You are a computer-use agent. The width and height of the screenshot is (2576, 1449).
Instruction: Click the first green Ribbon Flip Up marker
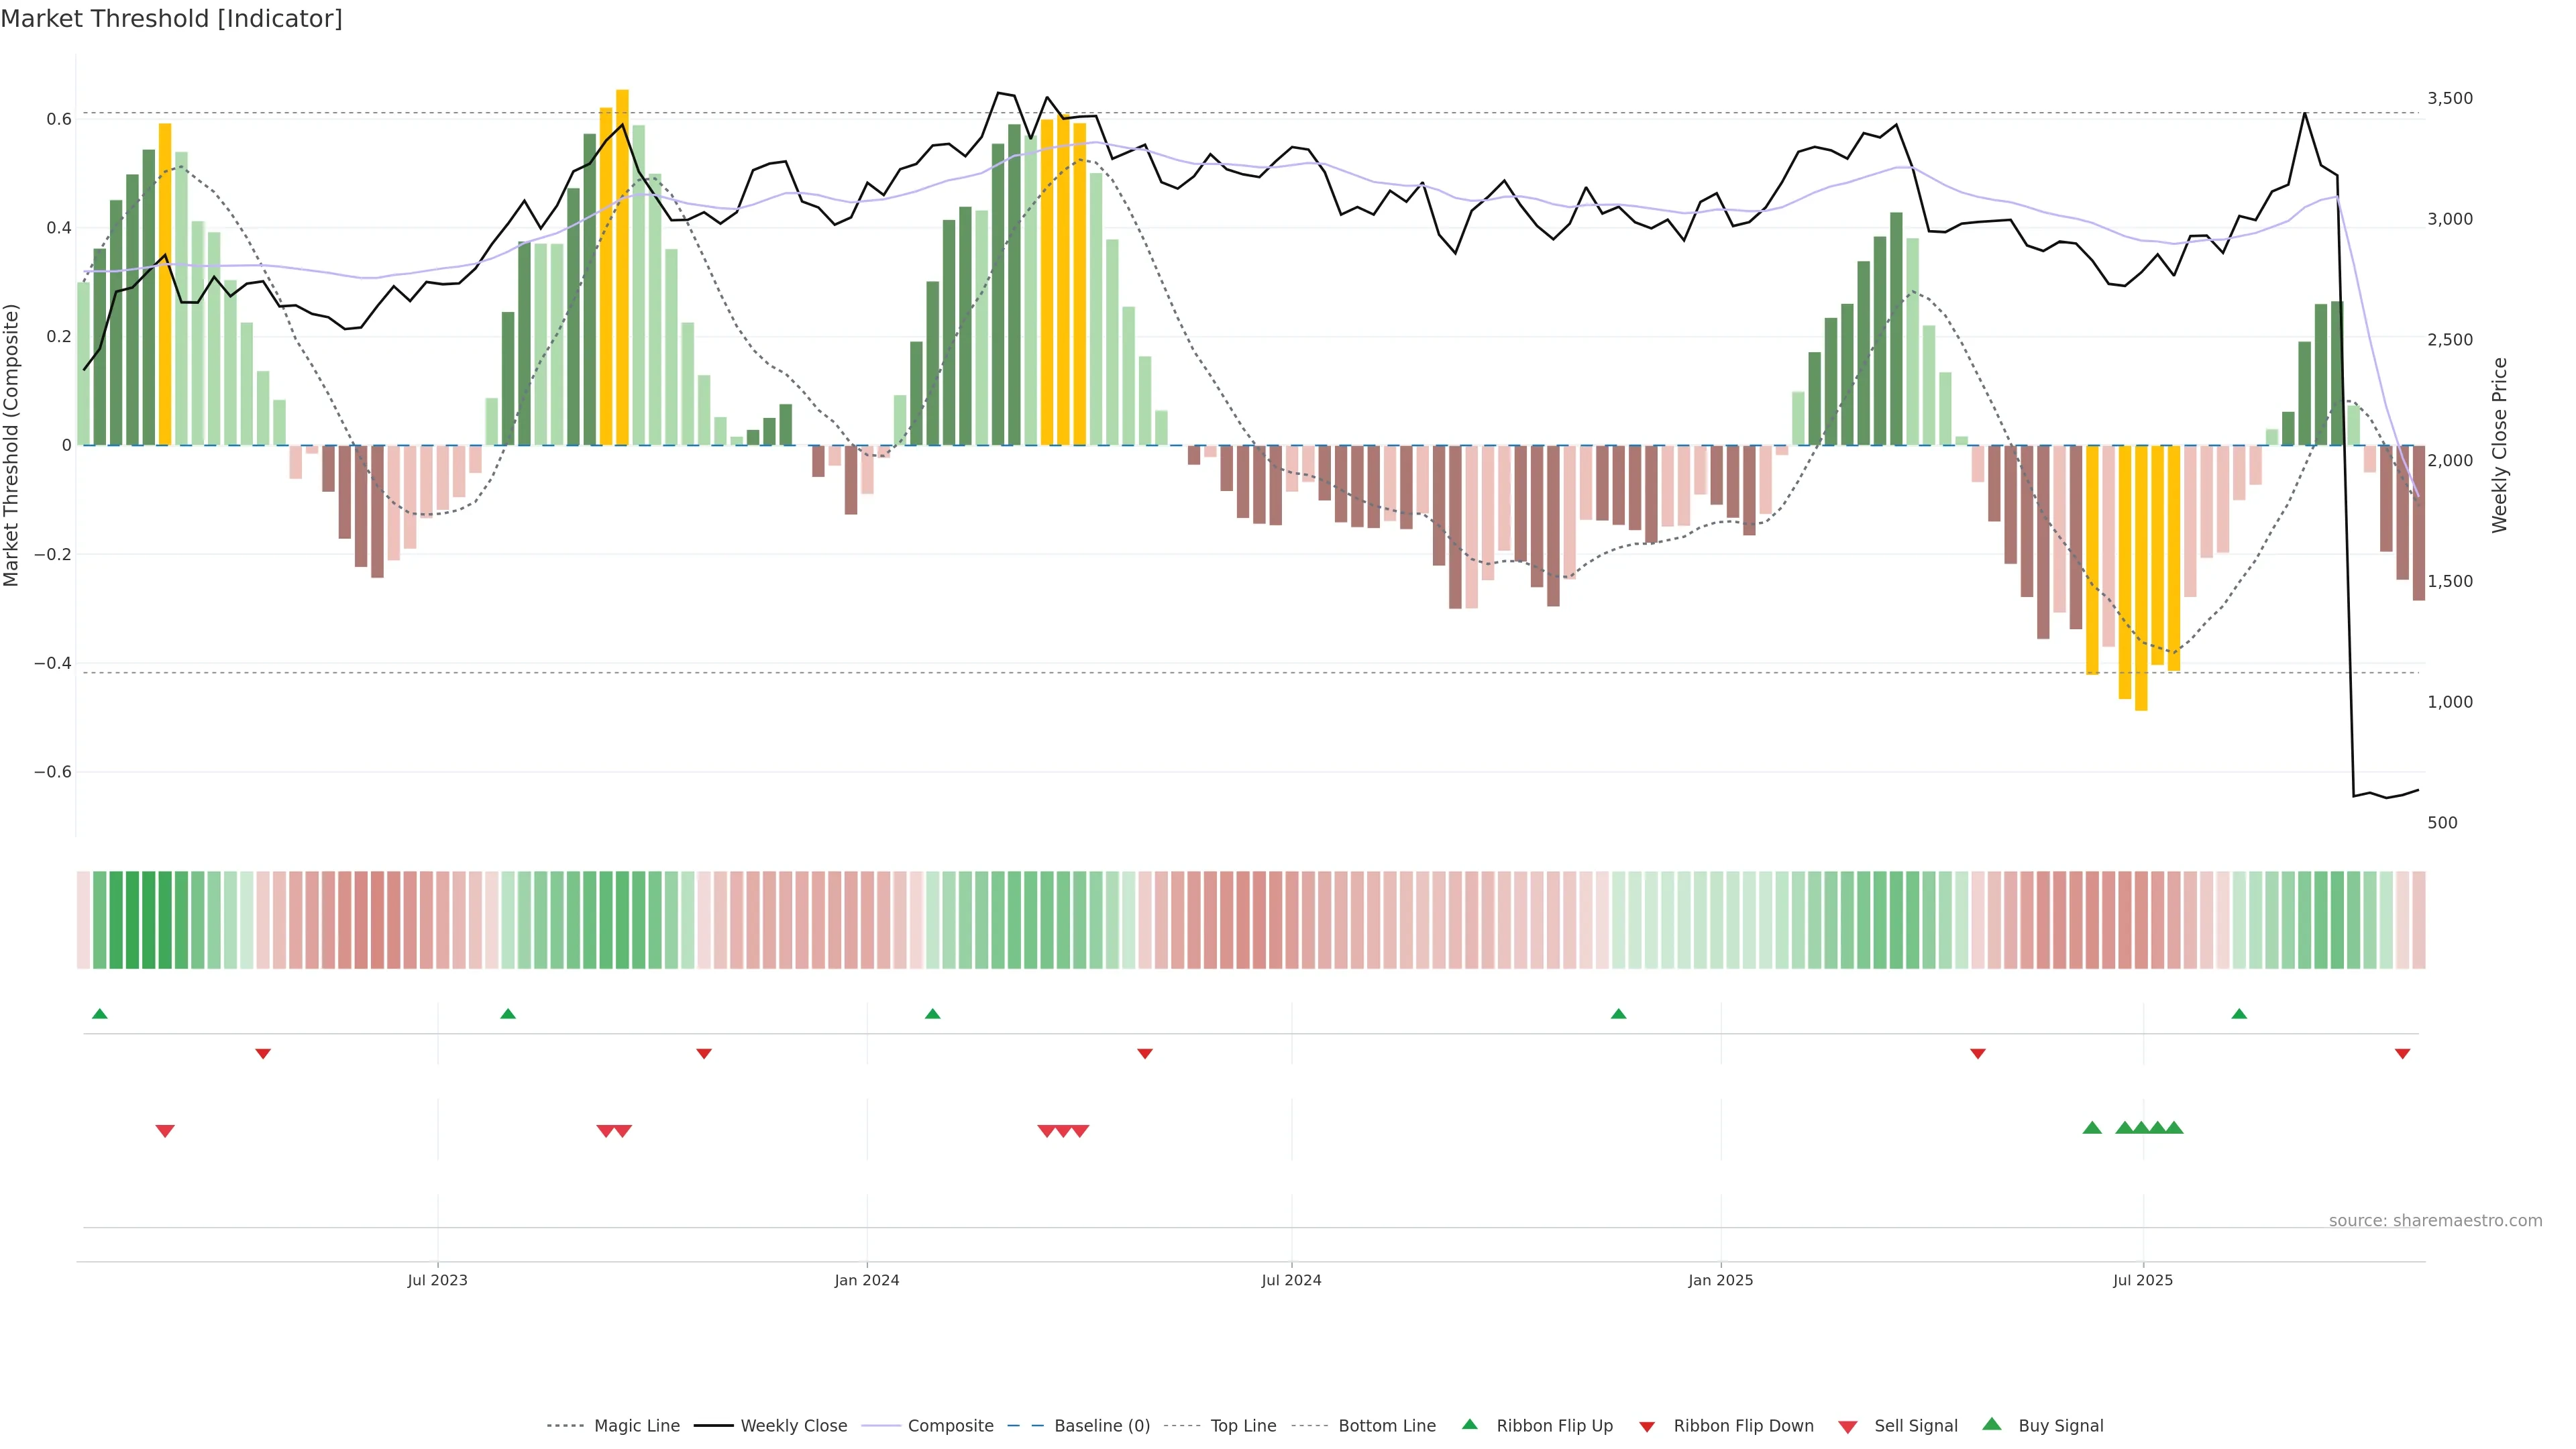[x=99, y=1014]
